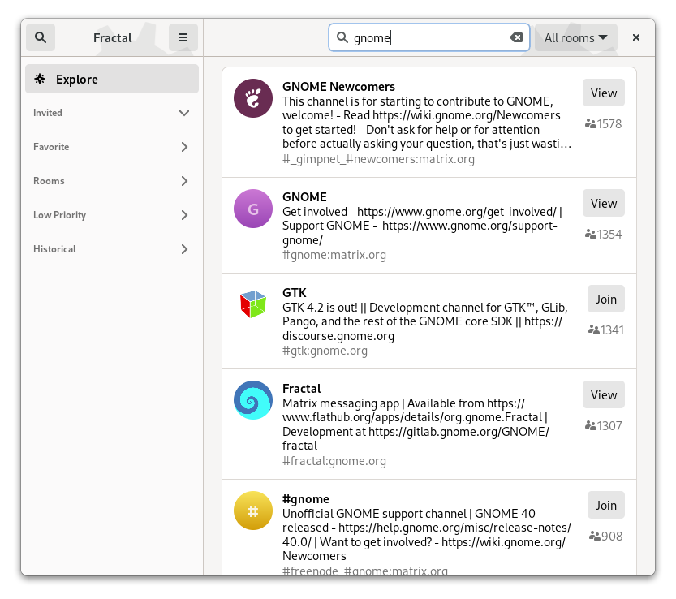The width and height of the screenshot is (676, 599).
Task: Click the GTK cube logo avatar
Action: click(253, 304)
